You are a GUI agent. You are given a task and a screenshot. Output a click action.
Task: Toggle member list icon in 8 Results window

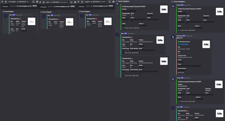pyautogui.click(x=82, y=2)
